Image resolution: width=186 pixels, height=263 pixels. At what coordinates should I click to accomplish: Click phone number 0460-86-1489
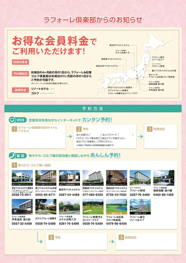(x=163, y=195)
